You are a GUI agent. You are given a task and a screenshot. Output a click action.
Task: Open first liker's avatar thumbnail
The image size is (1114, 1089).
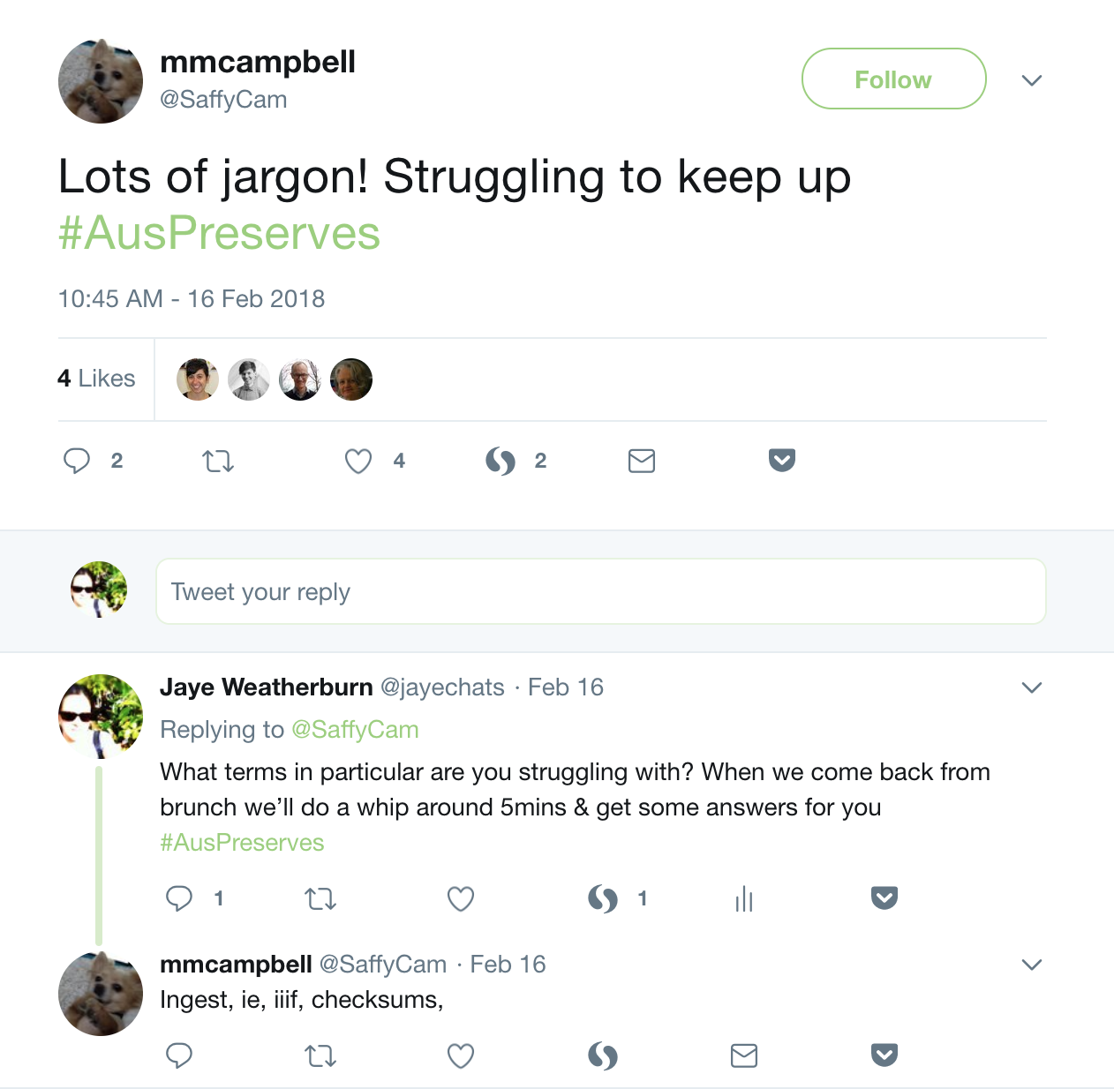pos(198,379)
